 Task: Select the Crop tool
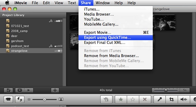pos(171,99)
